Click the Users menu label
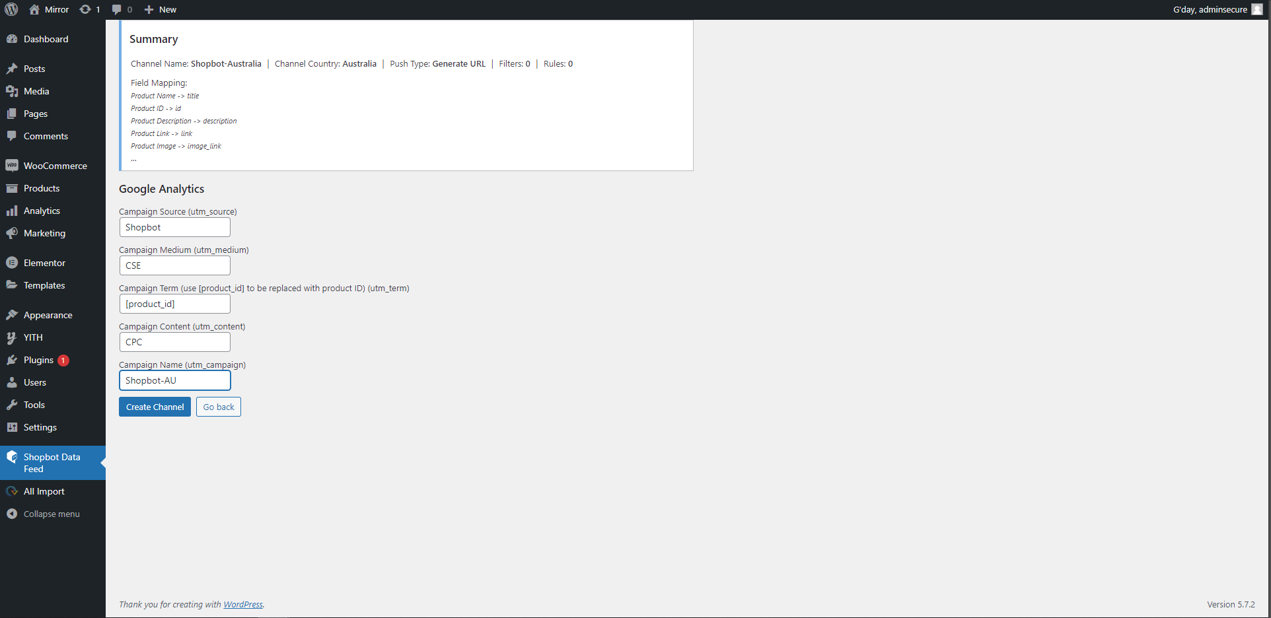Image resolution: width=1271 pixels, height=618 pixels. click(35, 382)
